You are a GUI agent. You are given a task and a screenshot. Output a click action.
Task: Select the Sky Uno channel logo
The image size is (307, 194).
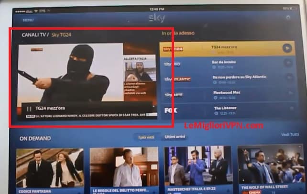click(172, 64)
